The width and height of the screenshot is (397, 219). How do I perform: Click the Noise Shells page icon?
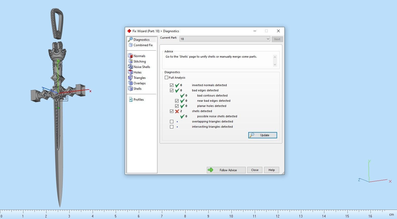coord(130,67)
